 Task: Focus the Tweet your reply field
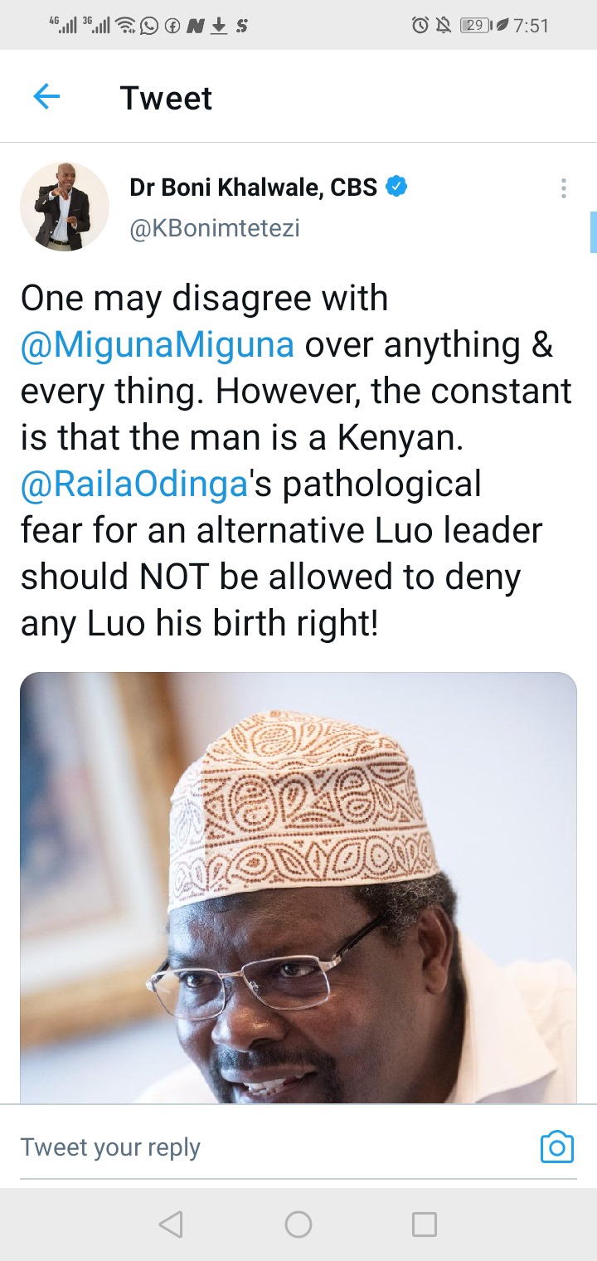[x=274, y=1147]
